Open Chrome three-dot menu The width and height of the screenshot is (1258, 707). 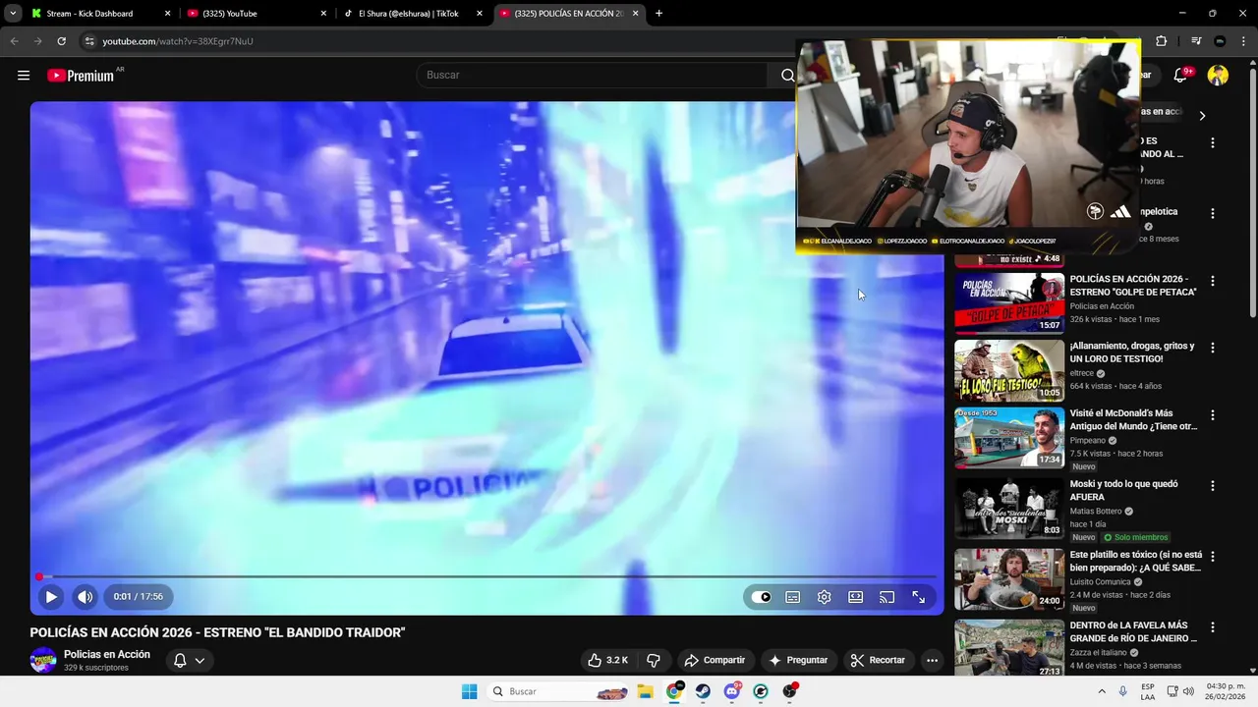tap(1243, 41)
